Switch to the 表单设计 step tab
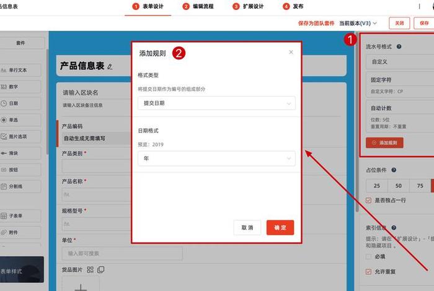The height and width of the screenshot is (291, 434). tap(148, 6)
